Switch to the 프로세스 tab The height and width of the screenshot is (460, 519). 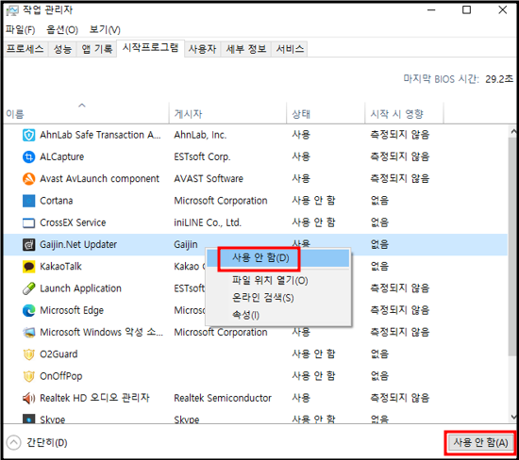tap(25, 49)
